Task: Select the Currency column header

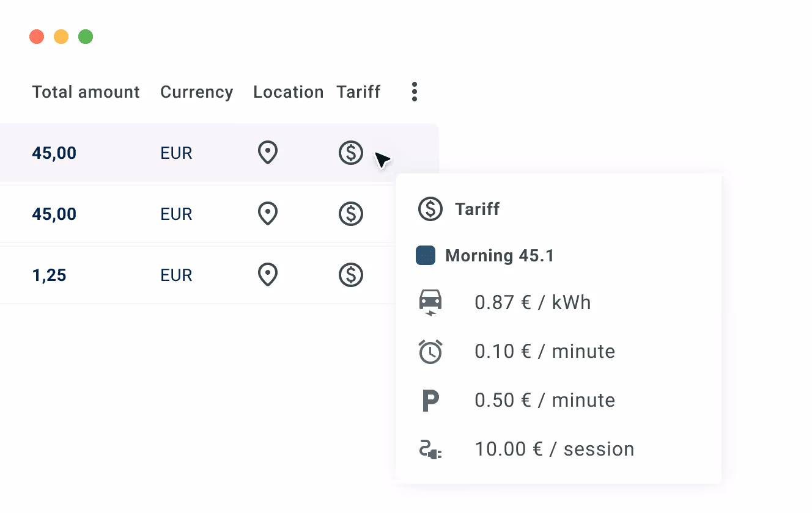Action: pos(196,92)
